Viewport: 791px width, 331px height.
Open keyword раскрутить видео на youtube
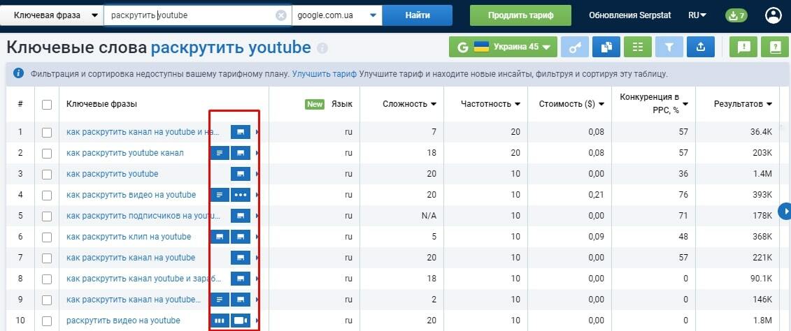pos(123,321)
